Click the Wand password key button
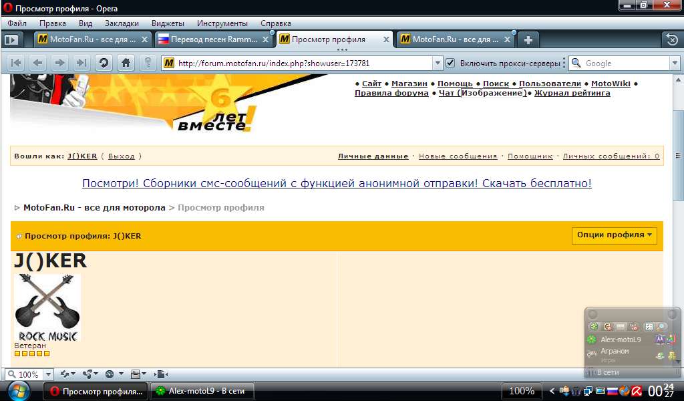The image size is (684, 401). point(148,63)
